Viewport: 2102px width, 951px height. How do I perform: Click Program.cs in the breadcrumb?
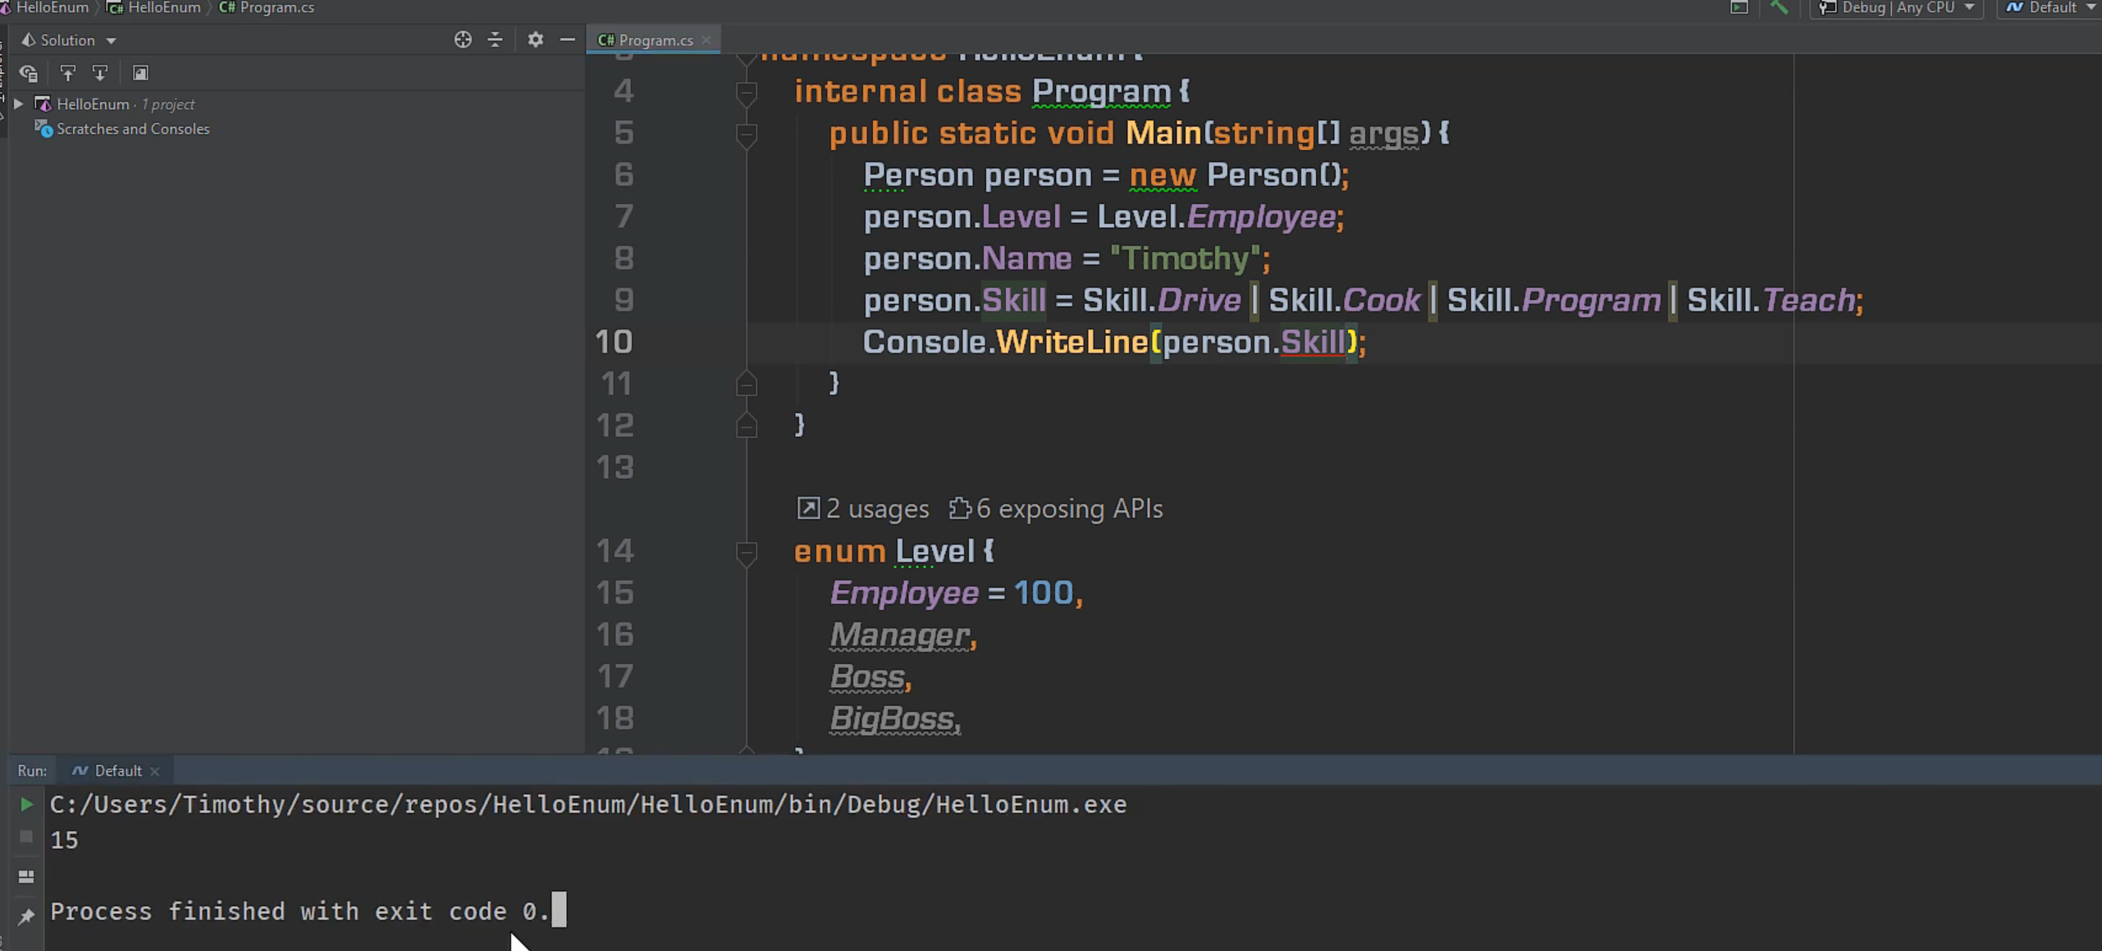(267, 7)
